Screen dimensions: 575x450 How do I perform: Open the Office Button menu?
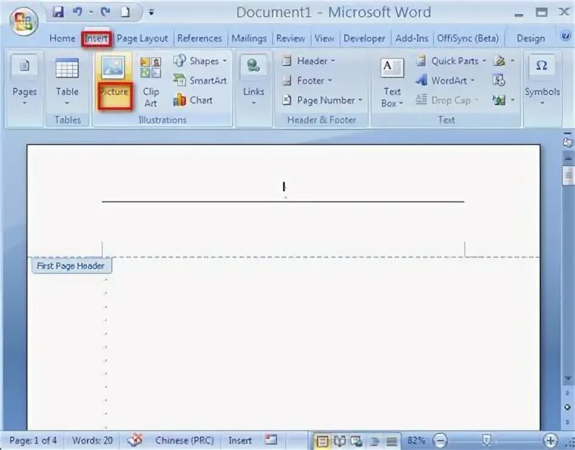[24, 21]
